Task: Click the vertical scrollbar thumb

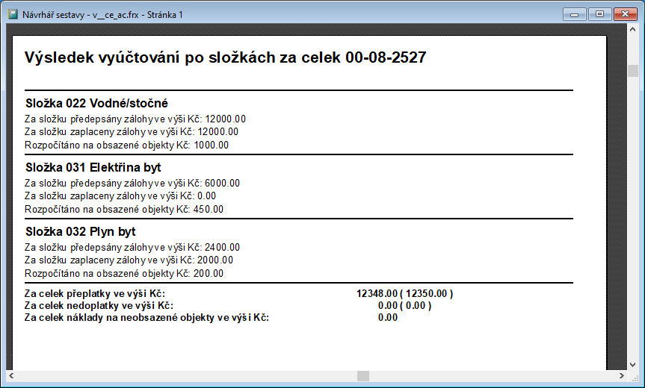Action: coord(633,71)
